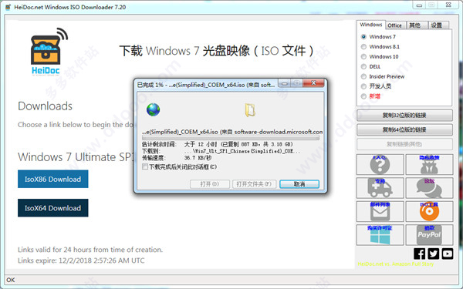
Task: Click the folder icon in download dialog
Action: coord(250,109)
